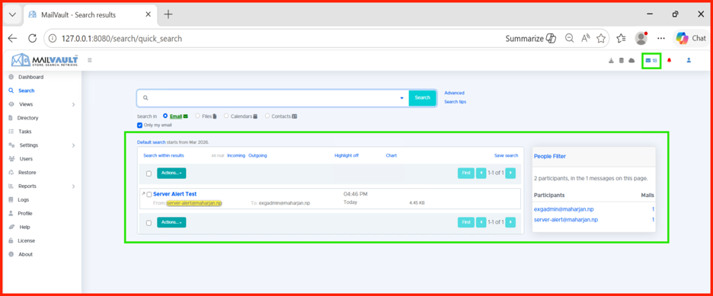
Task: Click the teal Search button
Action: click(x=423, y=97)
